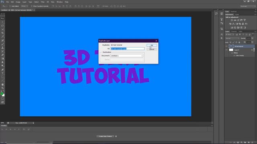Collapse Layer 0 effects list arrow
The image size is (257, 144).
[254, 50]
